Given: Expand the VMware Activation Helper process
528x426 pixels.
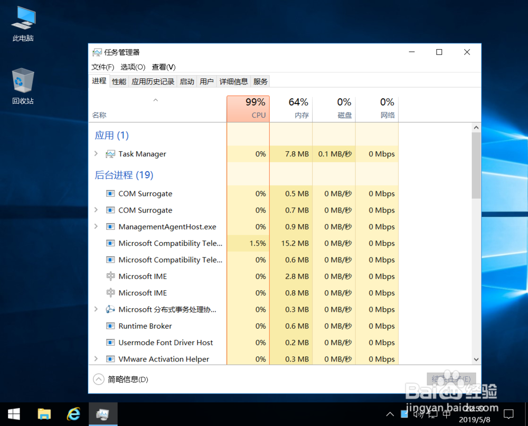Looking at the screenshot, I should (96, 358).
